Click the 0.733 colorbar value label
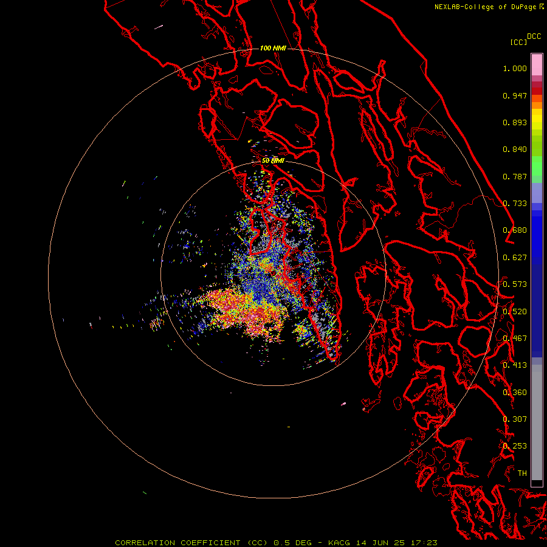 point(515,204)
